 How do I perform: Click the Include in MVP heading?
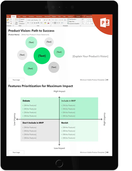[x=69, y=101]
